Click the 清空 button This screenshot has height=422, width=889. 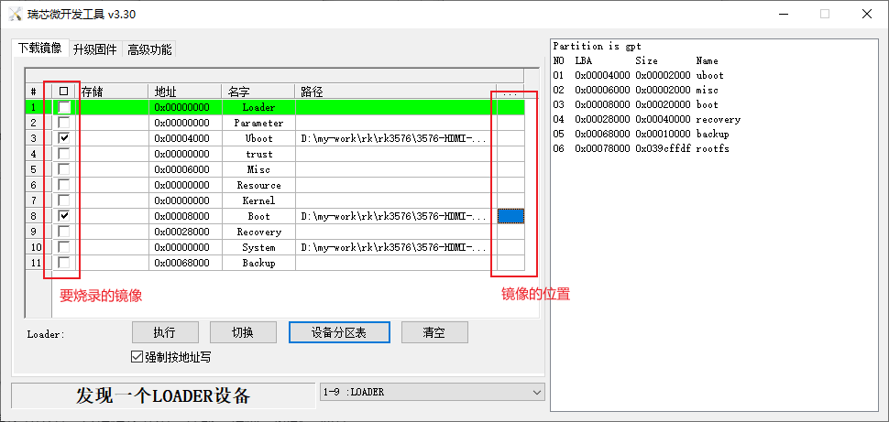pyautogui.click(x=434, y=332)
